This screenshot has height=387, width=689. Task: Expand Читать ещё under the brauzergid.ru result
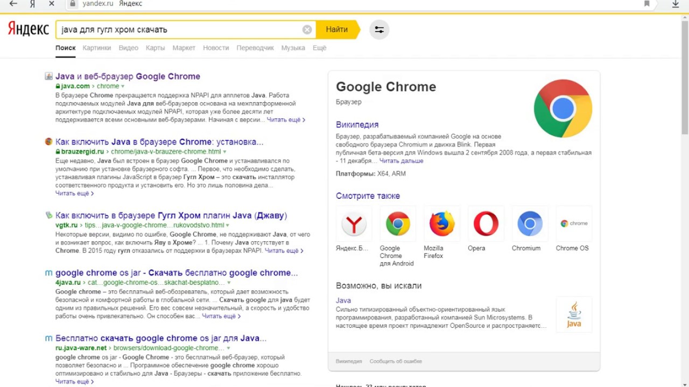[74, 193]
